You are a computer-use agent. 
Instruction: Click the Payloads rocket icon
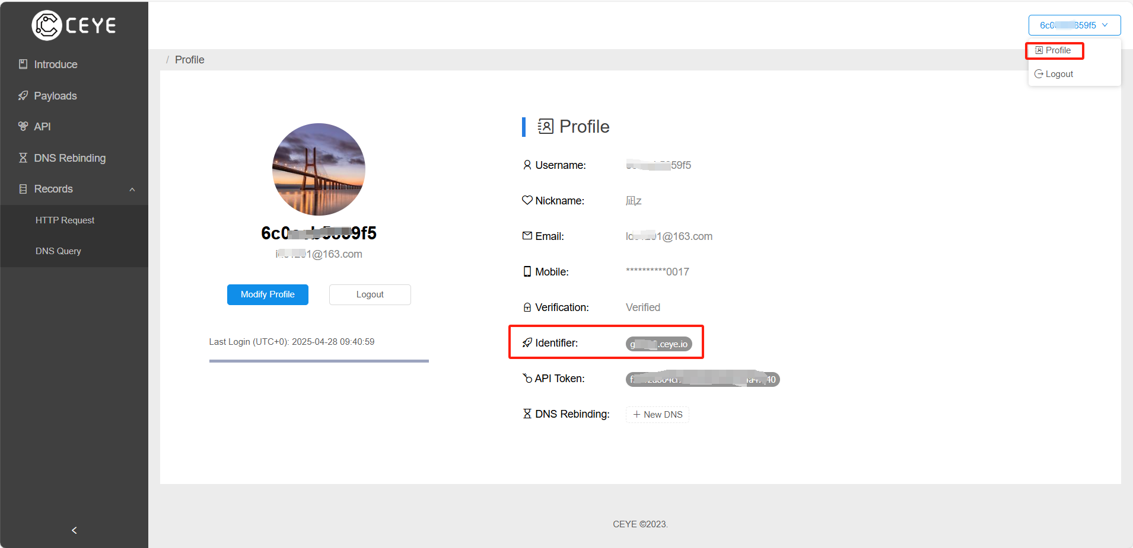tap(23, 95)
